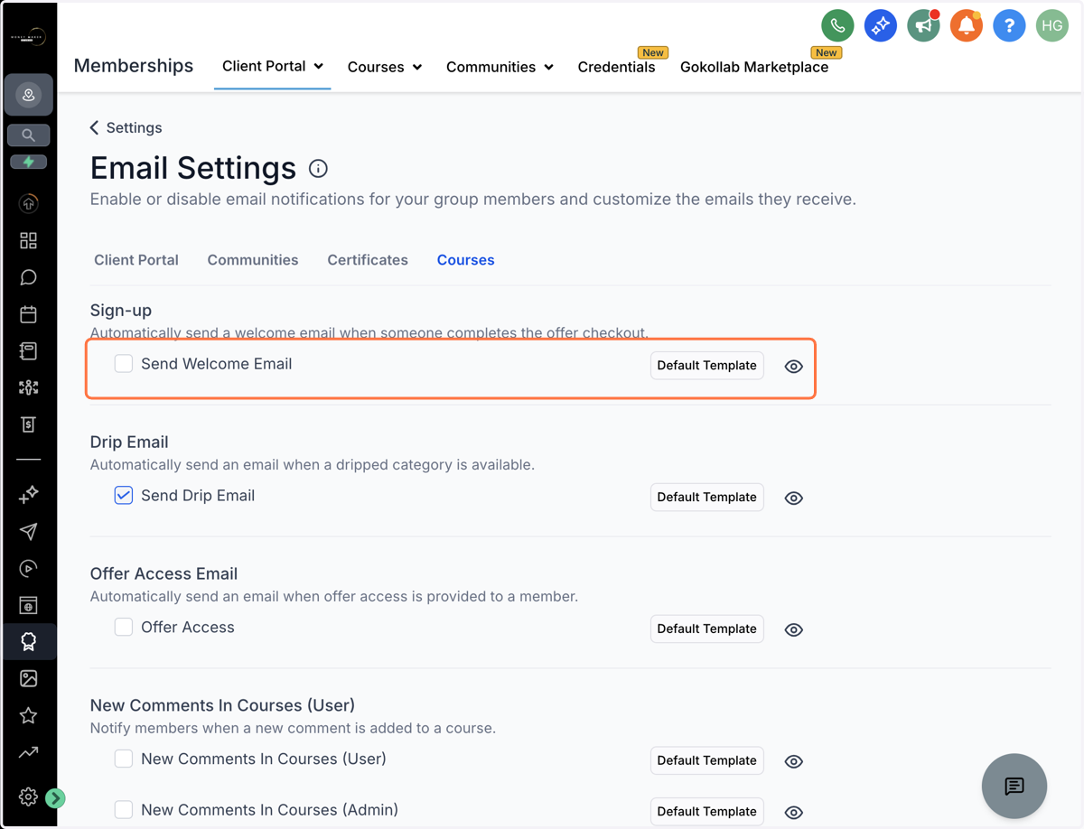Preview the Offer Access template eye icon
This screenshot has height=829, width=1084.
(x=794, y=629)
